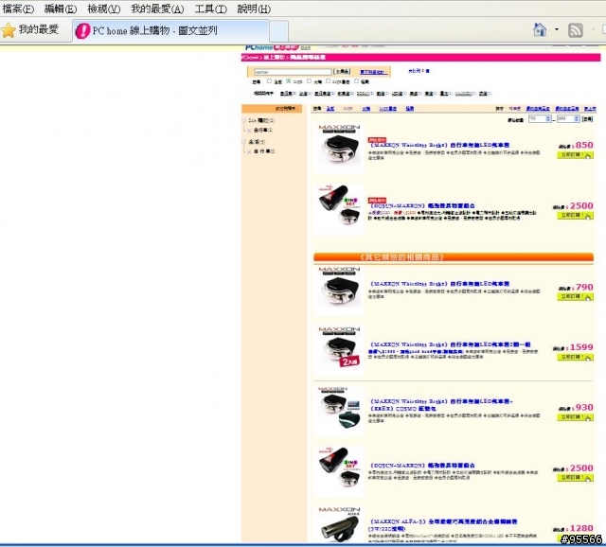
Task: Open dropdown arrow beside home icon
Action: (557, 29)
